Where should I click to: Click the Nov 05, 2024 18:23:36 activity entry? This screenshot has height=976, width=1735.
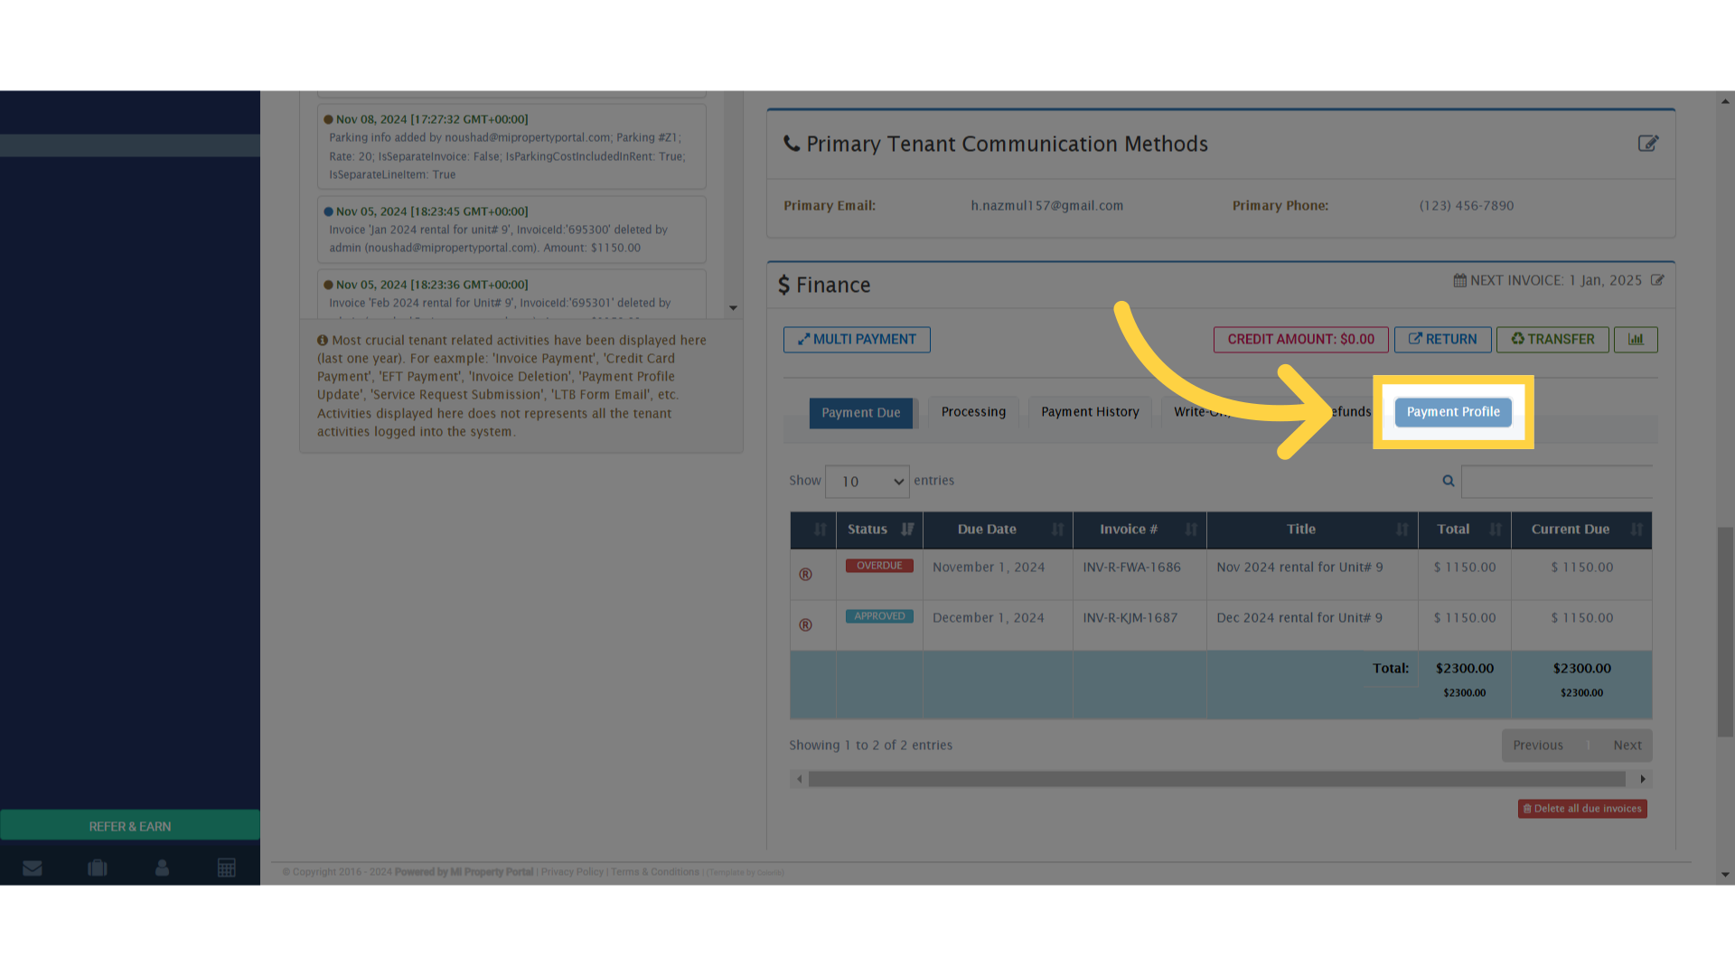point(511,294)
